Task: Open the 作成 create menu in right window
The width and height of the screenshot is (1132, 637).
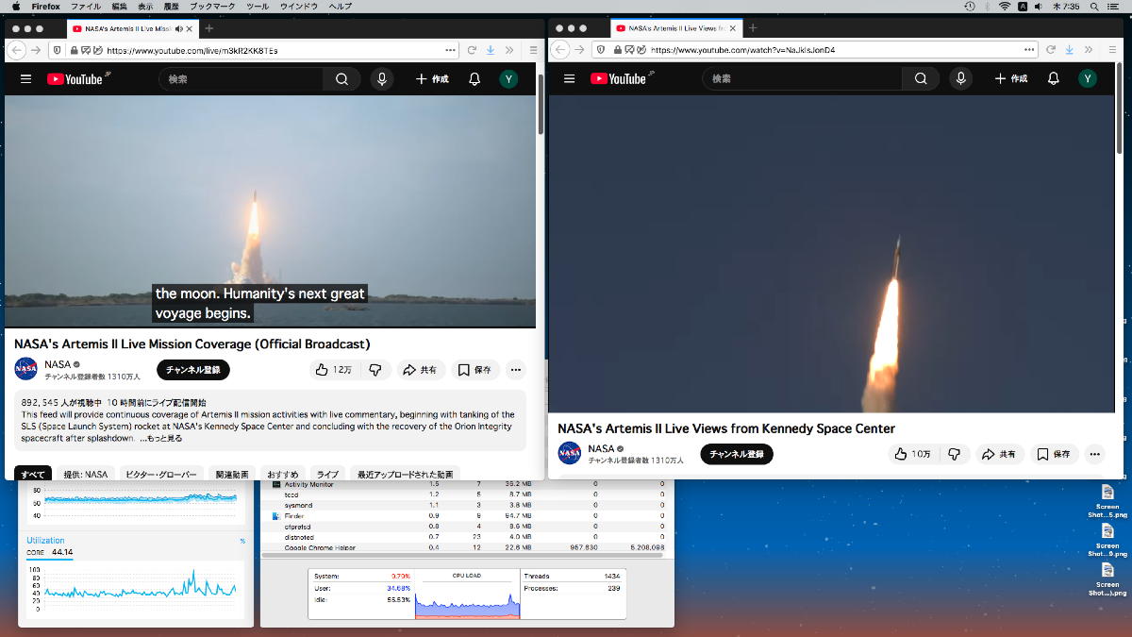Action: [x=1011, y=79]
